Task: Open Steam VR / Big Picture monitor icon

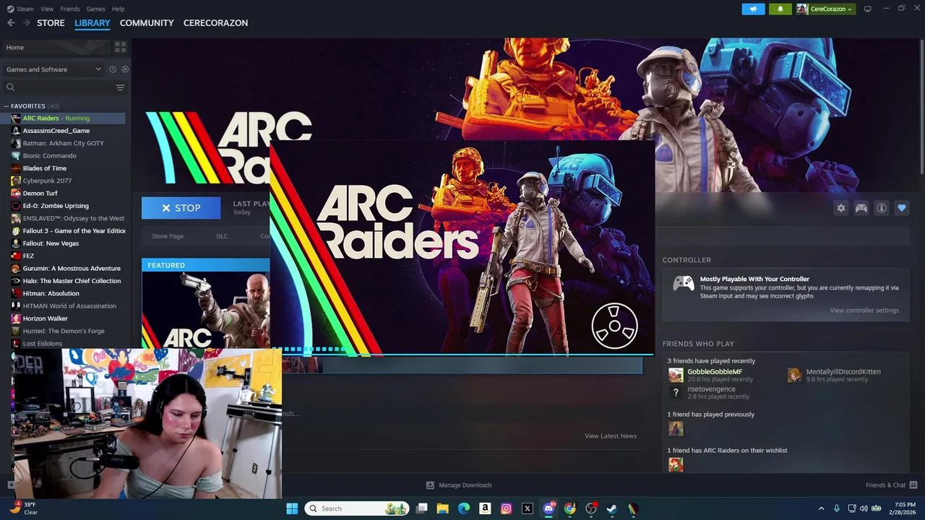Action: point(867,9)
